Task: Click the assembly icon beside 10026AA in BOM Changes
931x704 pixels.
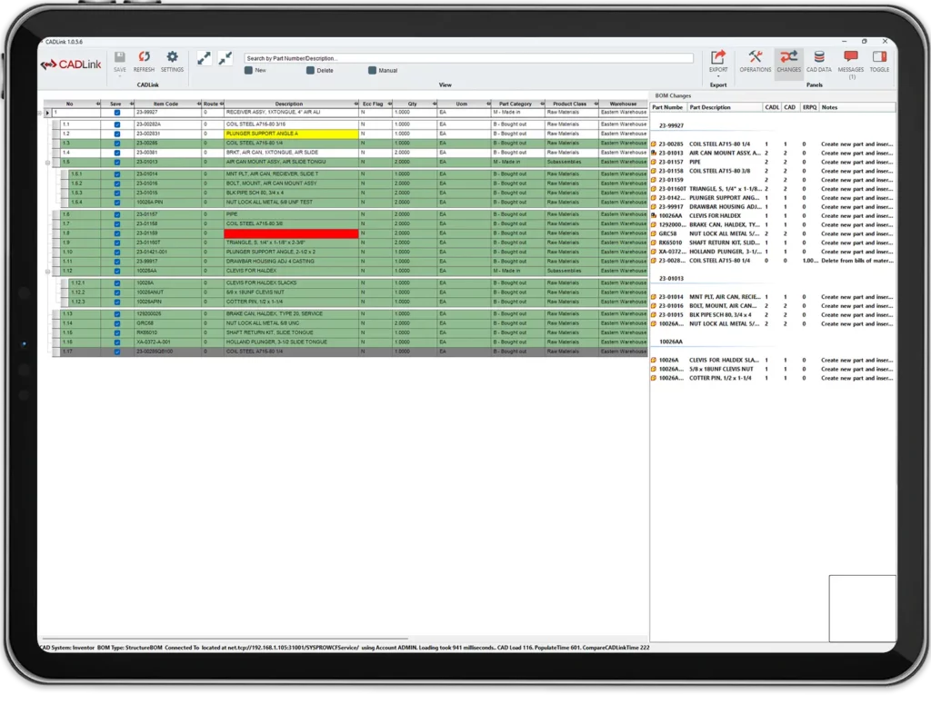Action: [654, 216]
